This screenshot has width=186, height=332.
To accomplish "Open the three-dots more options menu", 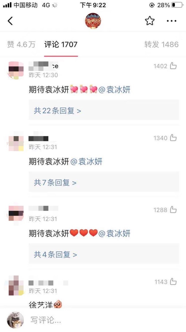I will 171,21.
